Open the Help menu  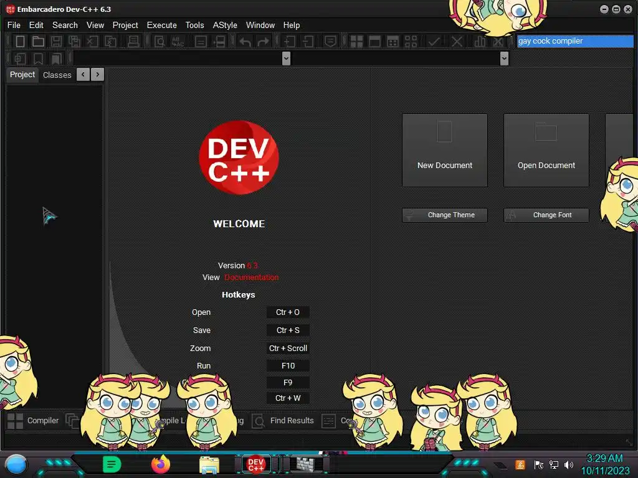coord(292,25)
